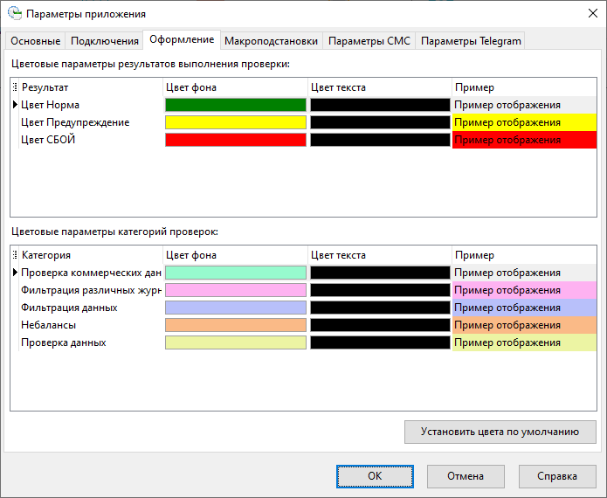Close the Параметры приложения dialog
Image resolution: width=607 pixels, height=498 pixels.
[x=593, y=14]
